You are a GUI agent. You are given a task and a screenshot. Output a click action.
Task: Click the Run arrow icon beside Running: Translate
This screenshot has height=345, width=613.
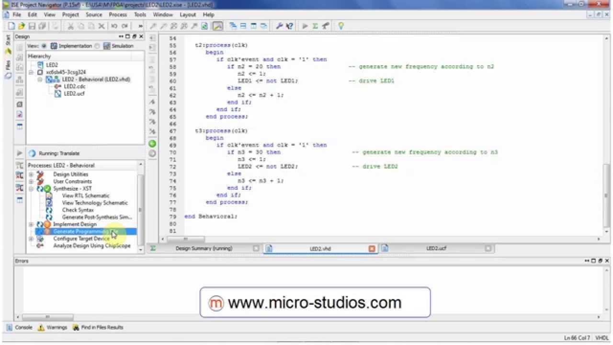[20, 153]
